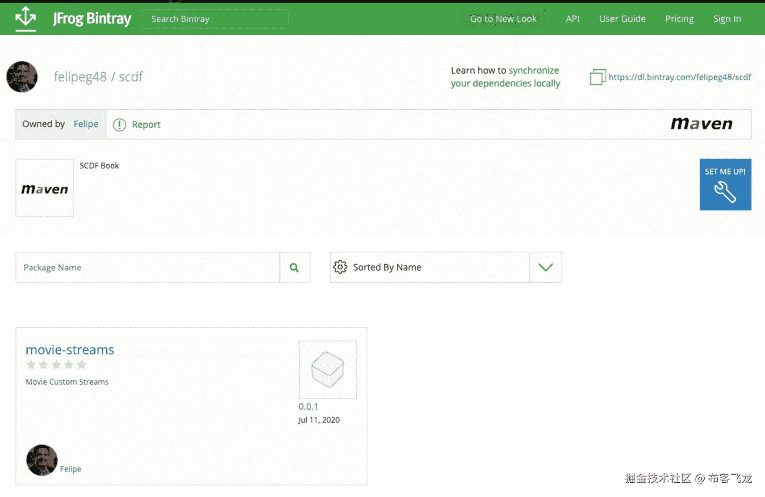Screen dimensions: 765x497
Task: Click the gear icon beside Sorted By Name
Action: coord(340,267)
